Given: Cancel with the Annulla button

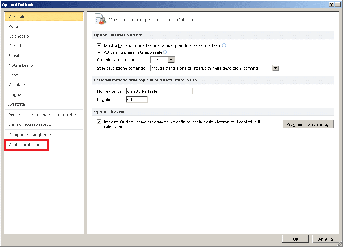Looking at the screenshot, I should tap(326, 239).
